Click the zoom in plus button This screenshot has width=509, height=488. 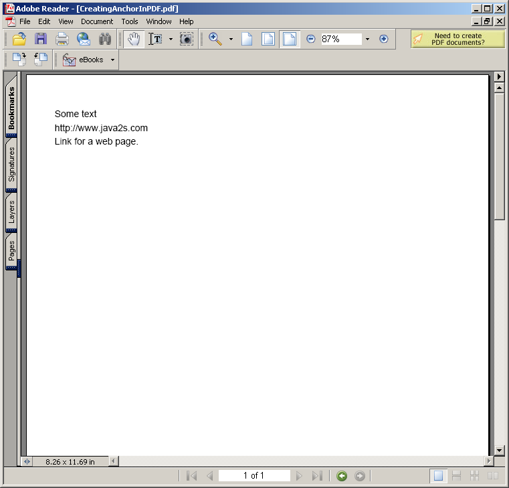pyautogui.click(x=384, y=39)
